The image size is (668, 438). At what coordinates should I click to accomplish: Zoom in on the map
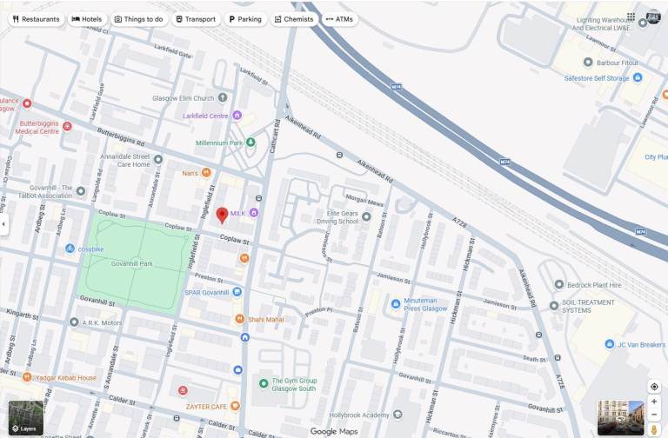point(654,401)
